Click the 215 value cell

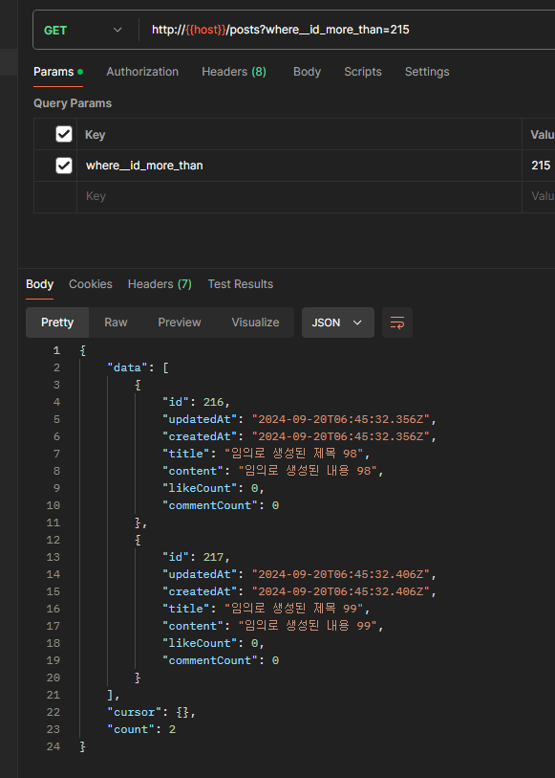pyautogui.click(x=539, y=166)
